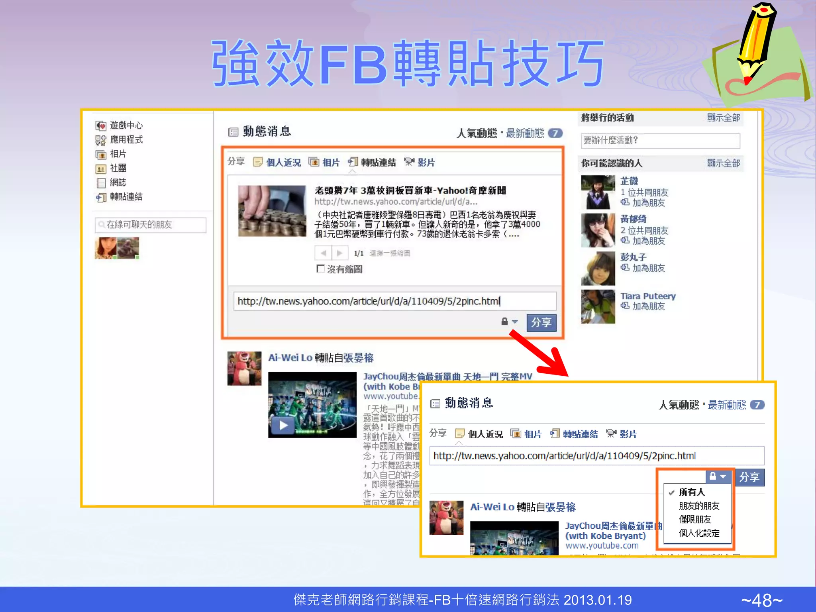
Task: Click Tiara Puteery's profile photo thumbnail
Action: 598,306
